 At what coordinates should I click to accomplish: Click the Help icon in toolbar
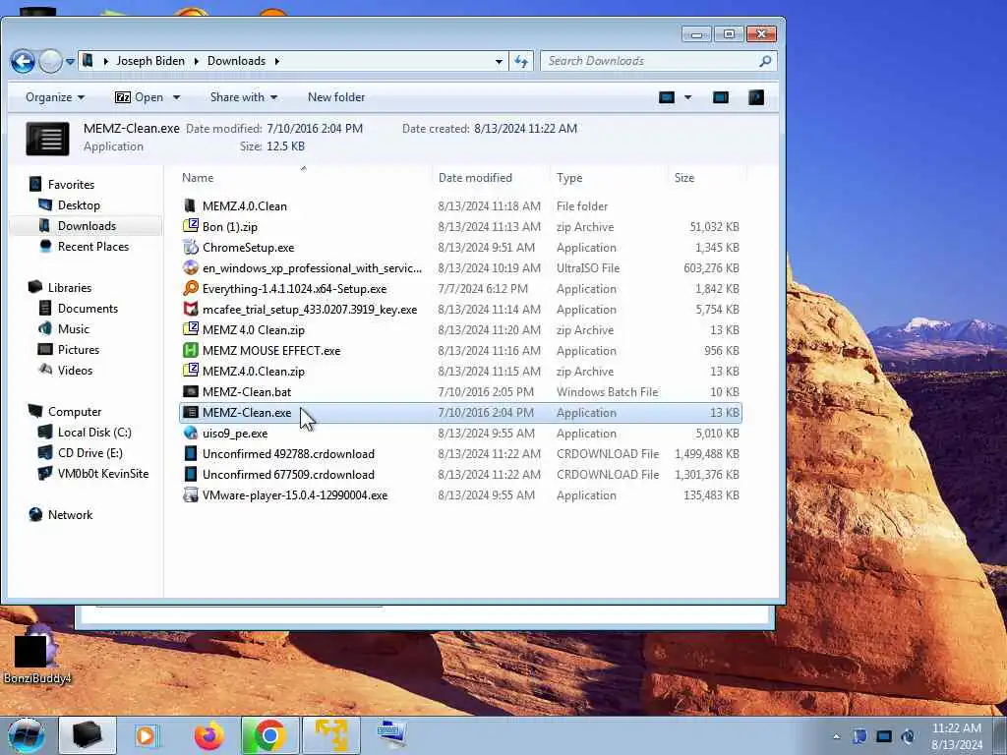tap(756, 97)
